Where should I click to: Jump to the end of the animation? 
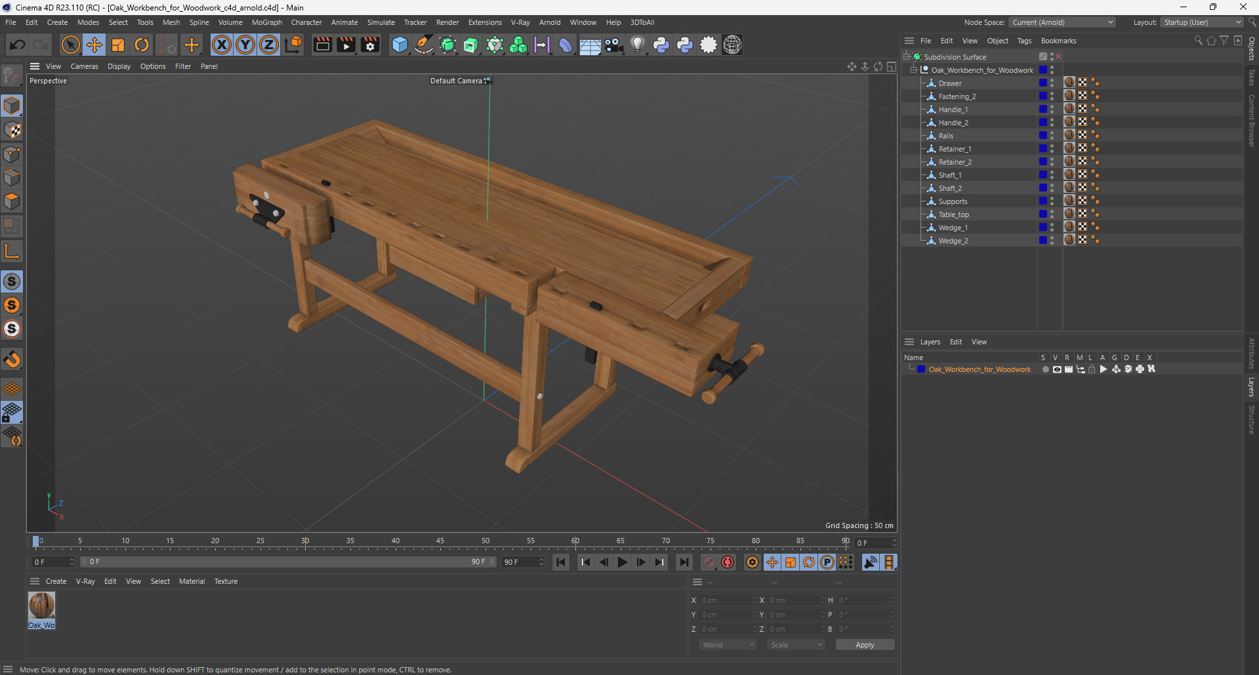[x=684, y=562]
